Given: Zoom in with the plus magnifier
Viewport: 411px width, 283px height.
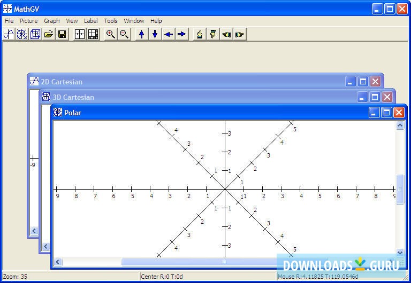Looking at the screenshot, I should (111, 34).
